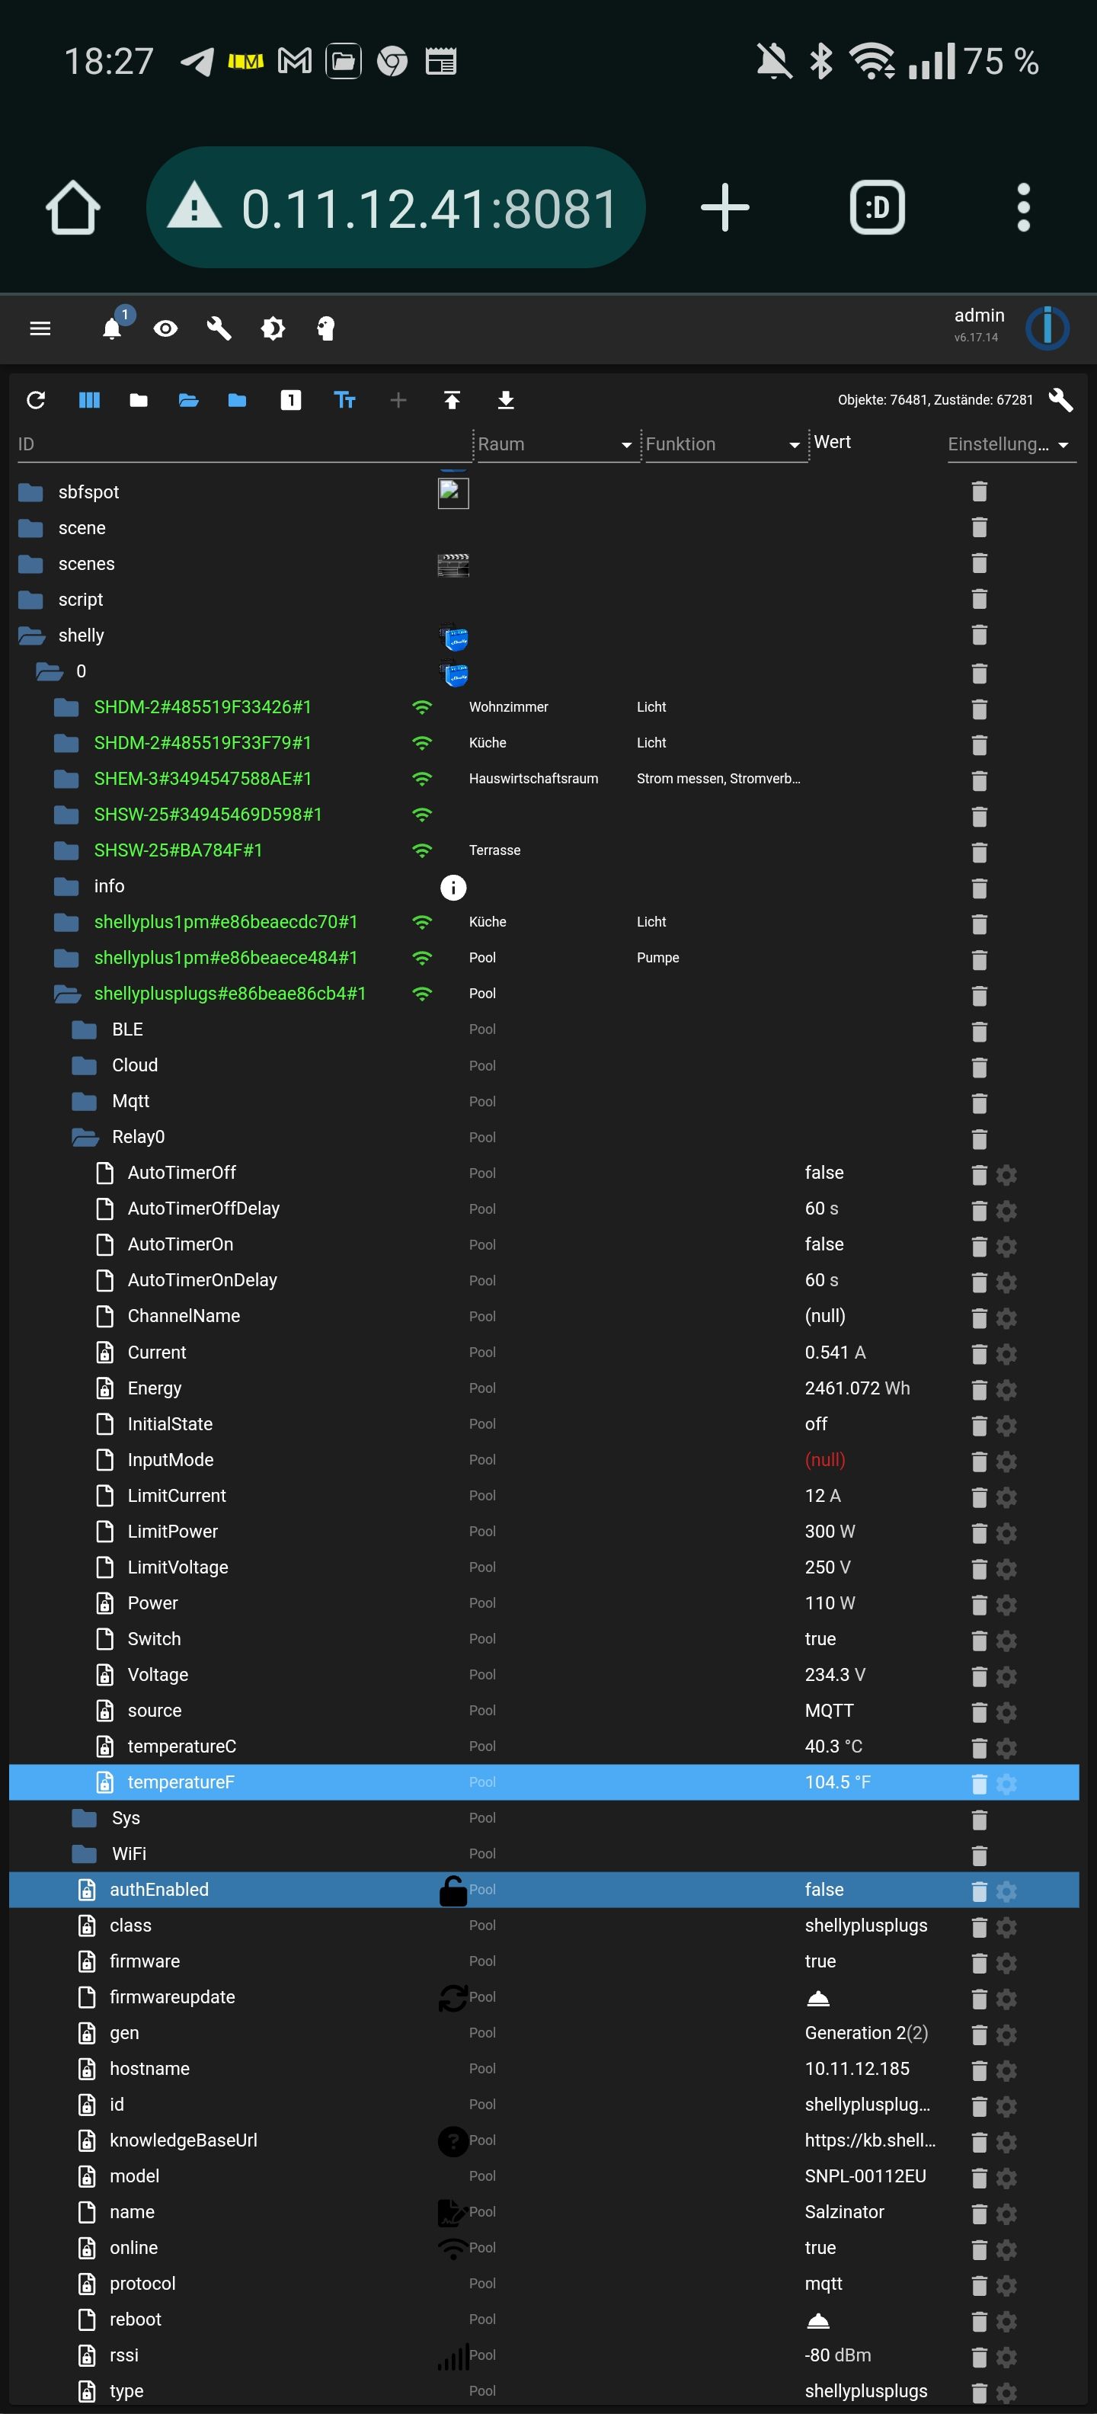Open AutoTimerOff settings gear

[x=1006, y=1174]
